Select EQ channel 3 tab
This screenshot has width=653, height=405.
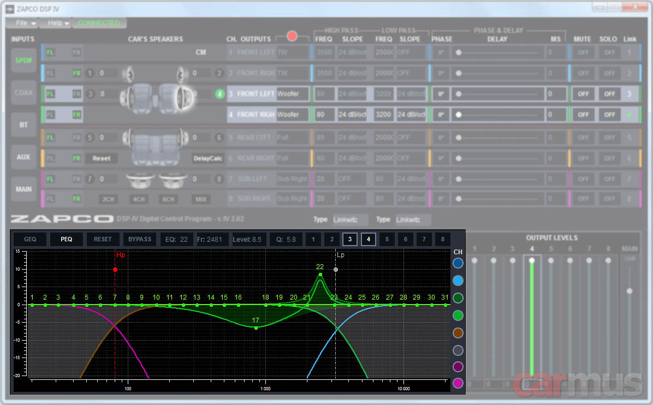(x=350, y=239)
